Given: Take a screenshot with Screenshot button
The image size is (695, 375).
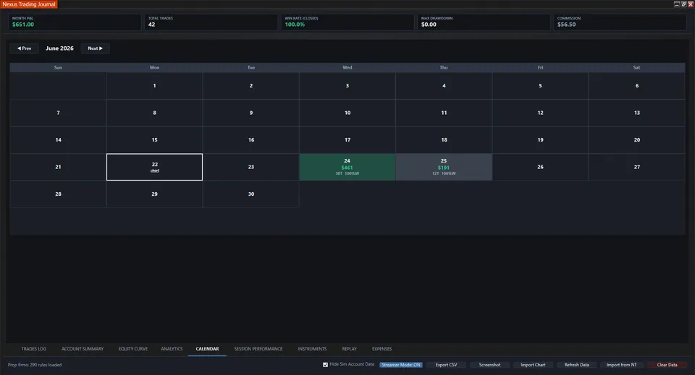Looking at the screenshot, I should point(489,365).
